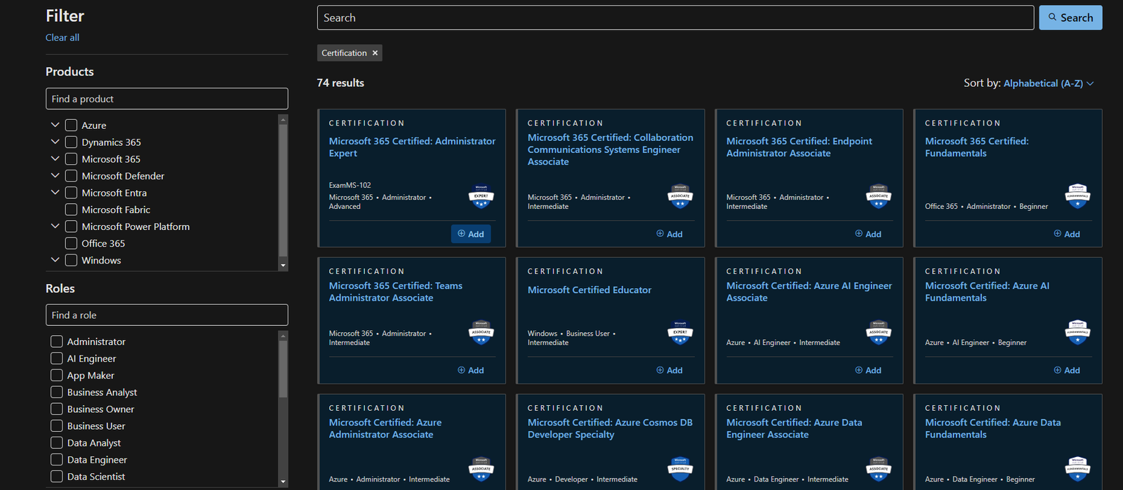The height and width of the screenshot is (490, 1123).
Task: Expand the Microsoft Power Platform subcategories
Action: coord(55,226)
